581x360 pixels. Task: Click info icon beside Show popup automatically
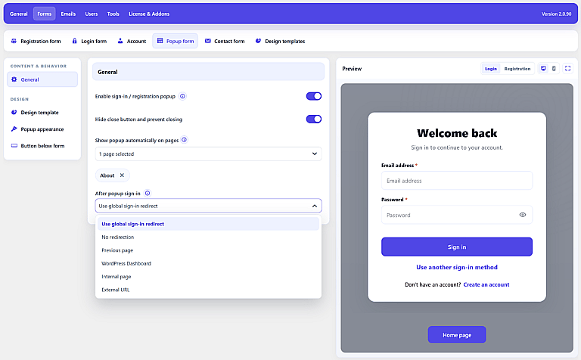pyautogui.click(x=184, y=140)
